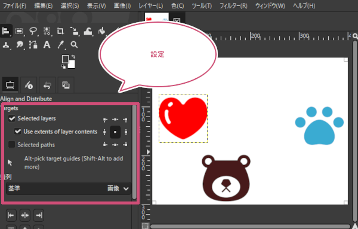Select the Select by Color tool
The width and height of the screenshot is (358, 229).
47,31
